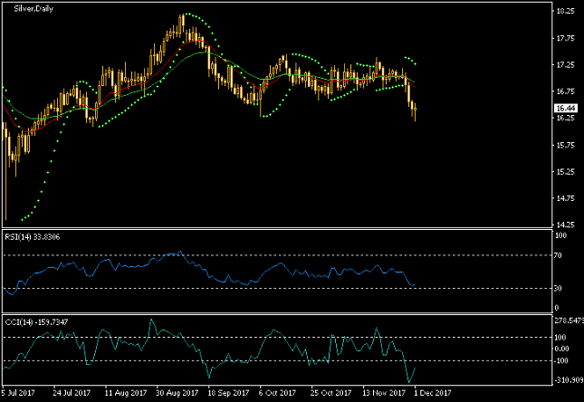584x402 pixels.
Task: Click the CCI maximum value 278.5479
Action: 570,321
